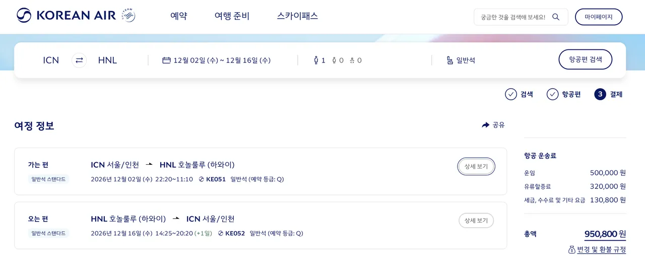Expand 상세 보기 for the 가는 편 flight

tap(476, 166)
